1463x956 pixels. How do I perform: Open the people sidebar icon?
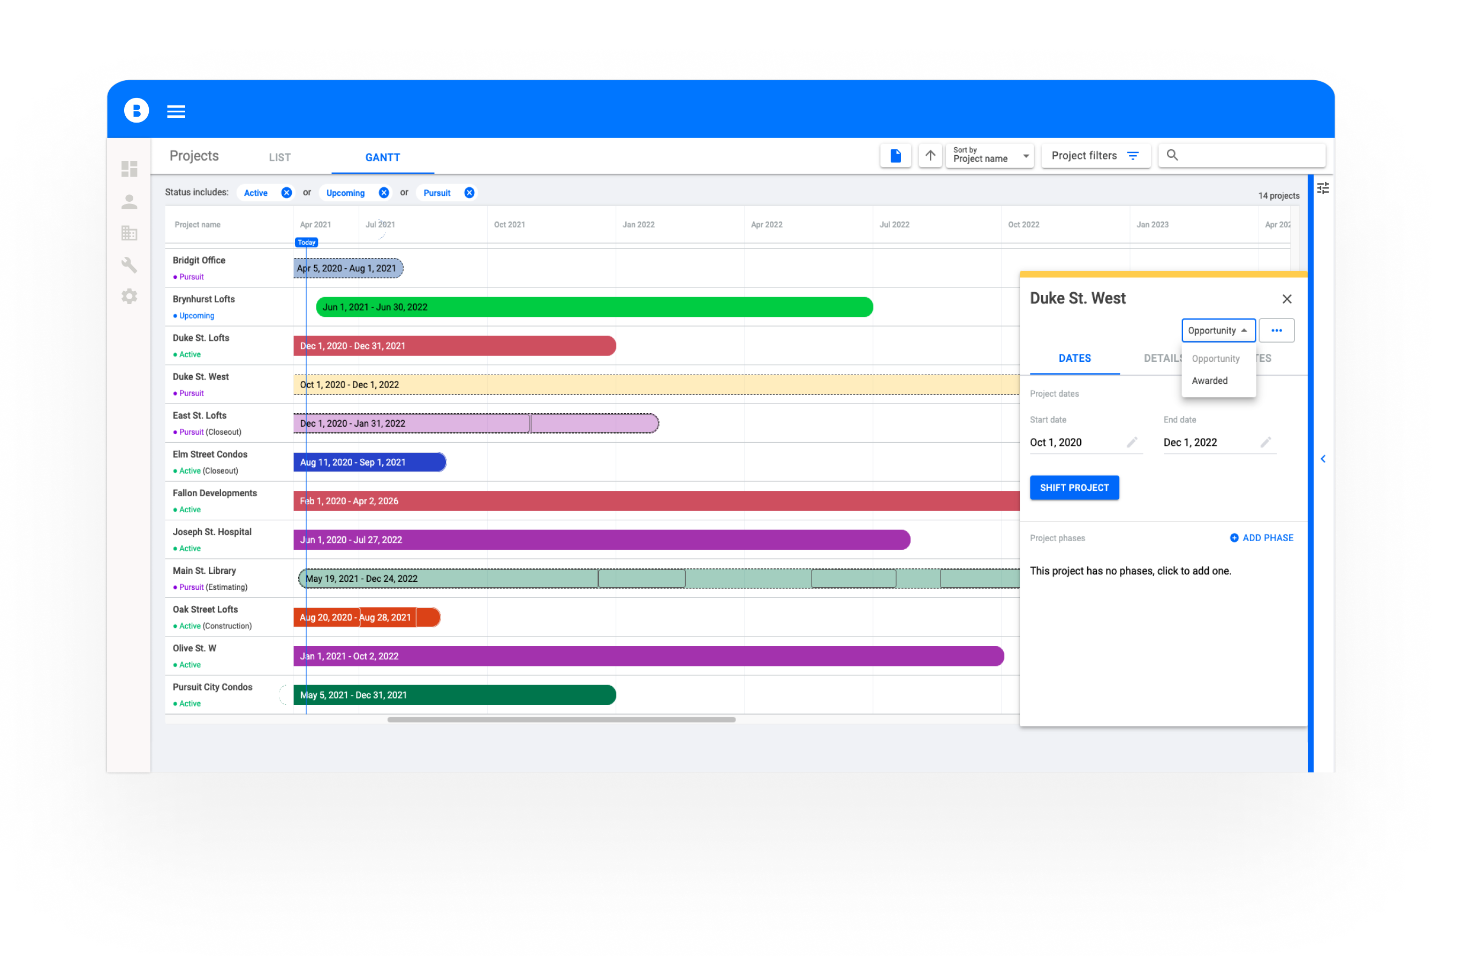tap(129, 202)
